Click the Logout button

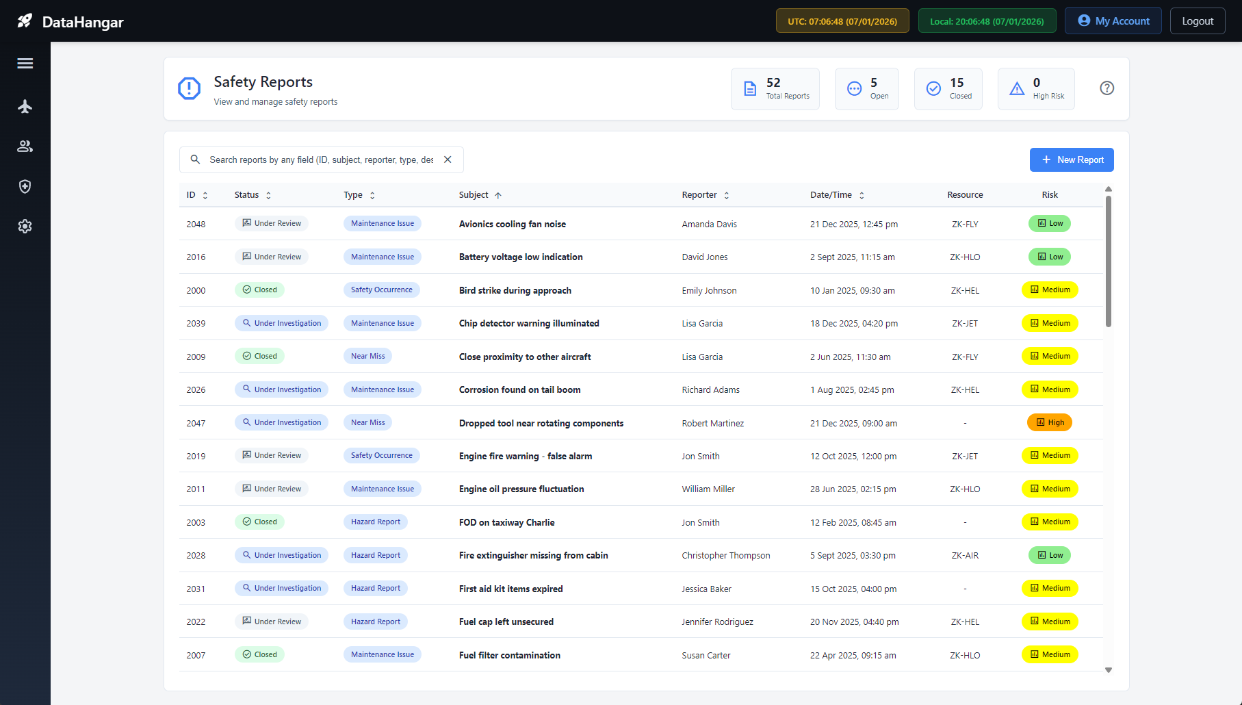(x=1197, y=21)
